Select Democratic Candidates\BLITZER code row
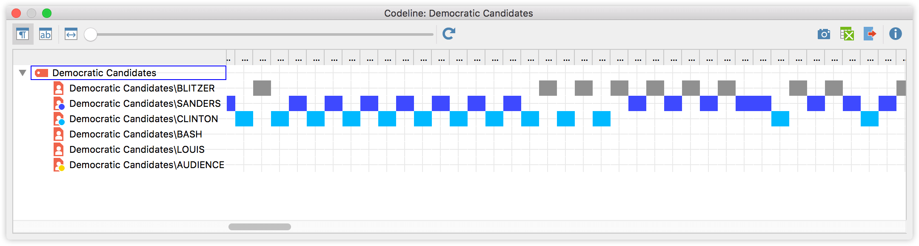The image size is (919, 246). click(142, 88)
